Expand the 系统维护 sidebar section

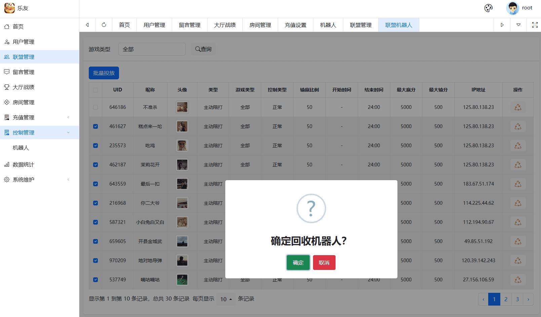click(x=24, y=179)
